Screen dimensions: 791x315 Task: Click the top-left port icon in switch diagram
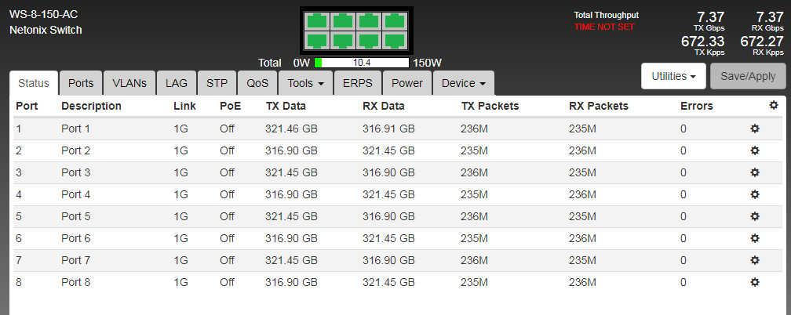(x=316, y=21)
